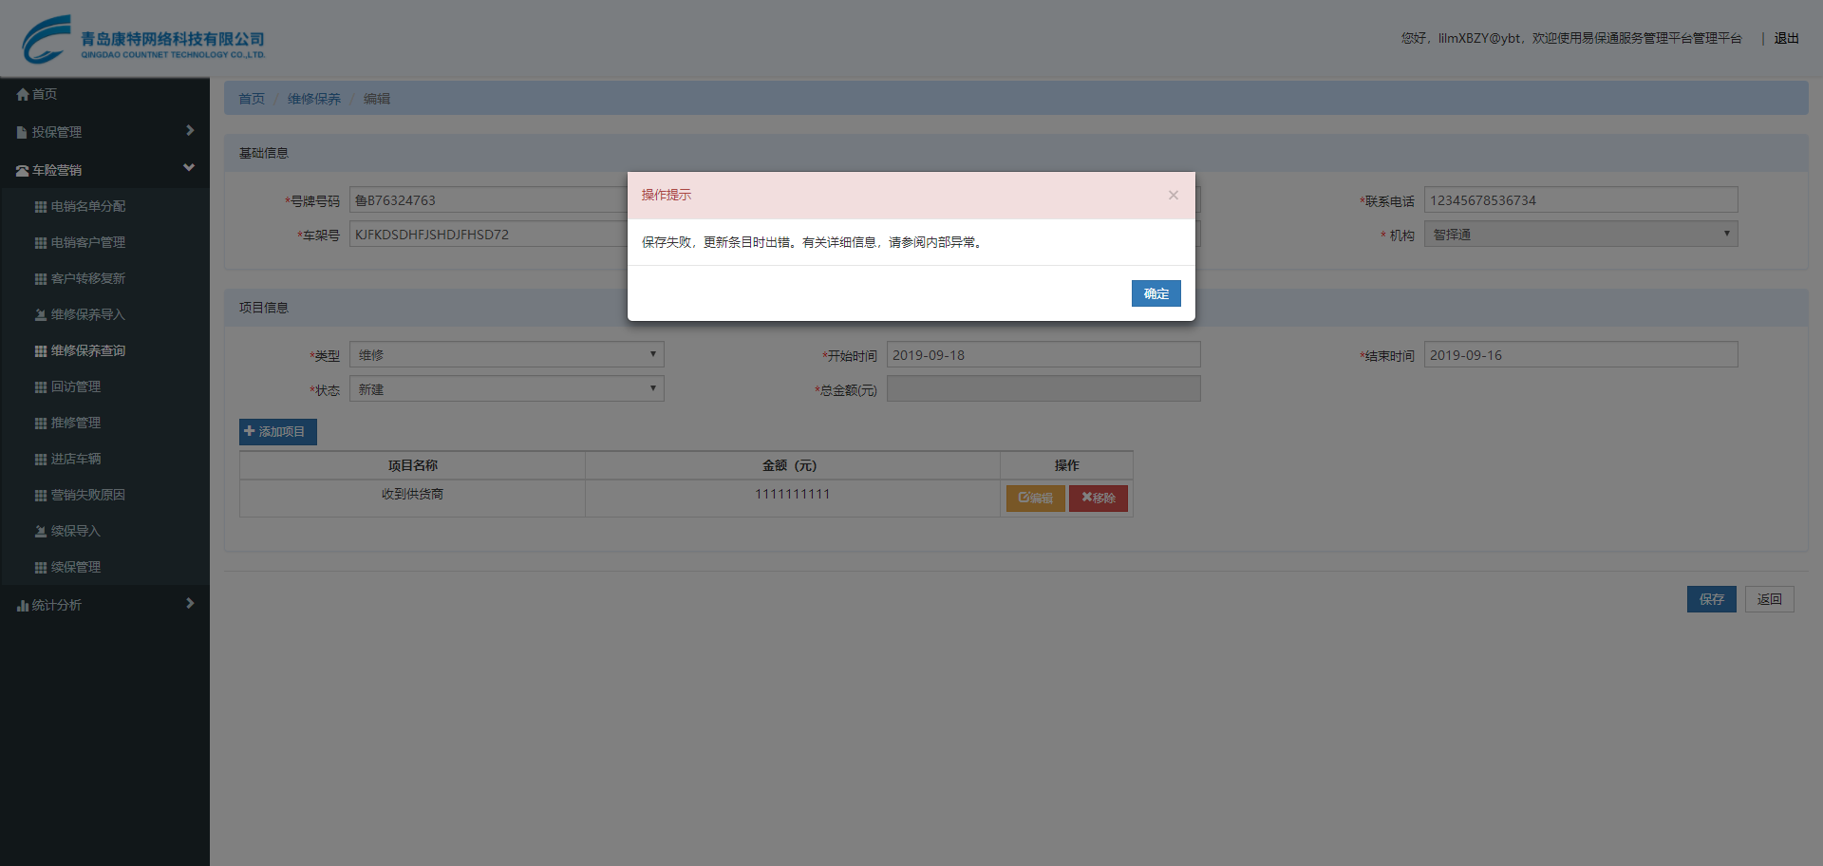Click the 保存失败 error message text

coord(814,242)
